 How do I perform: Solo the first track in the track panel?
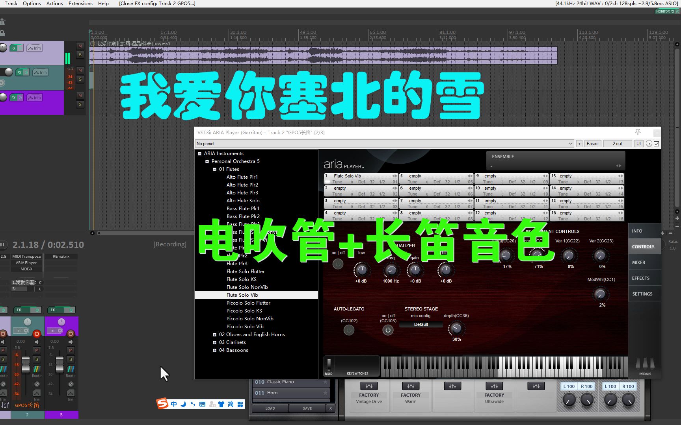tap(80, 55)
